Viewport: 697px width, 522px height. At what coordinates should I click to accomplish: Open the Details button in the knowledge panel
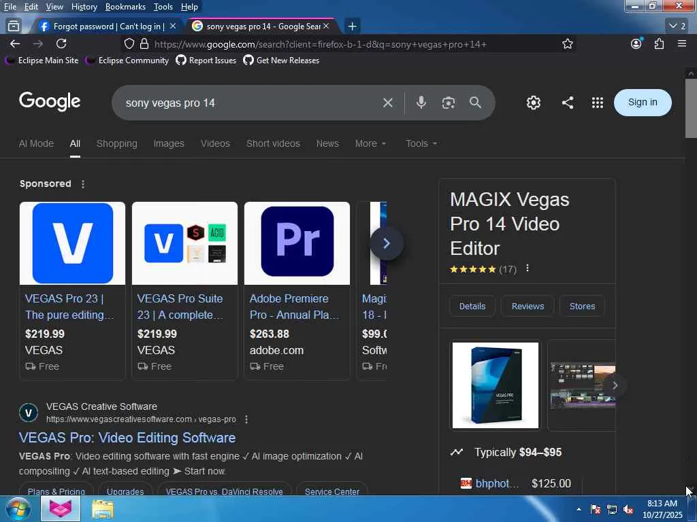click(472, 307)
